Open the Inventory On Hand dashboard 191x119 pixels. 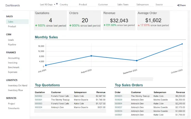click(x=17, y=86)
